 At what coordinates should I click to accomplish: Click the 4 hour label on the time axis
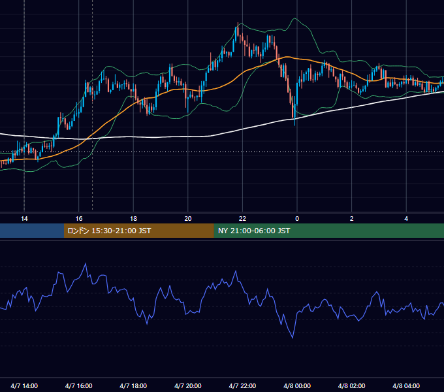[x=406, y=219]
